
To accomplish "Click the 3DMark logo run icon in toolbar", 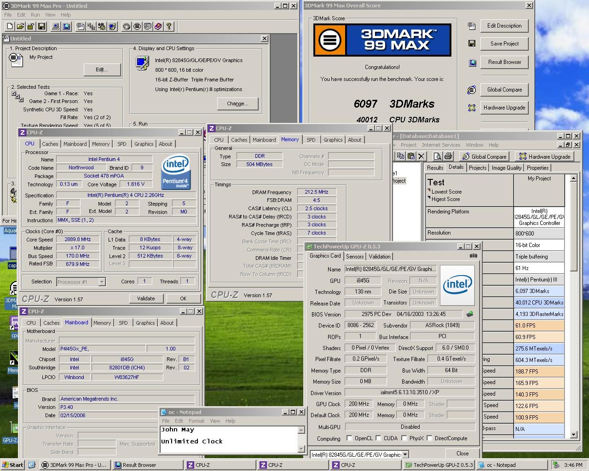I will [x=137, y=26].
